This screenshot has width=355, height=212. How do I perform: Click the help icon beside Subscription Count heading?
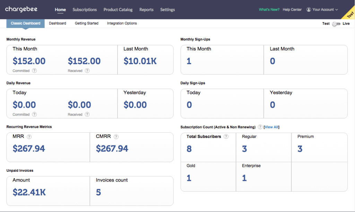tap(260, 127)
